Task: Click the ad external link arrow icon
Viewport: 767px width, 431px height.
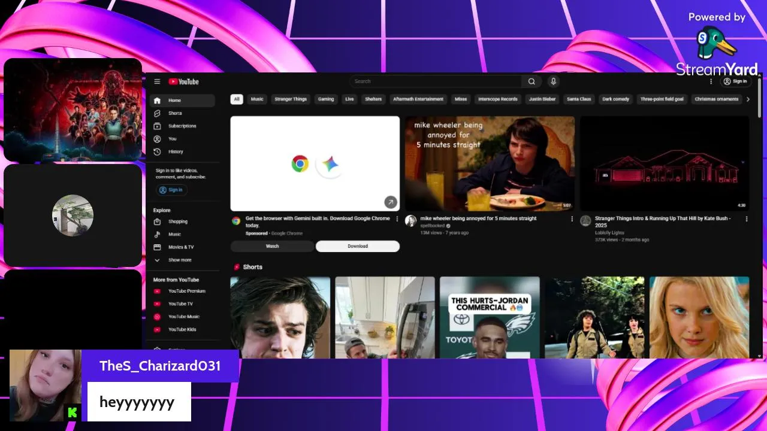Action: [x=390, y=202]
